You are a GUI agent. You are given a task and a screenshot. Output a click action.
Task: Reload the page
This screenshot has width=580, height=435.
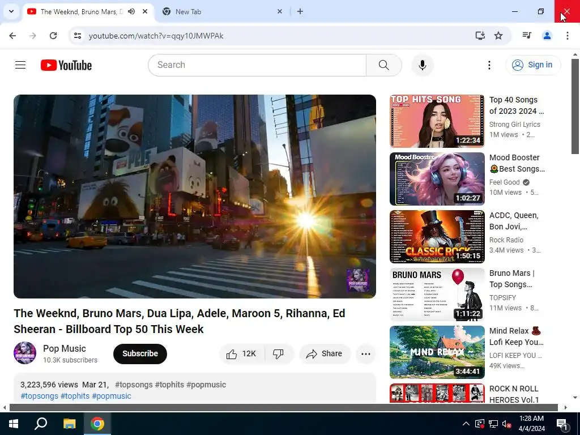point(53,36)
